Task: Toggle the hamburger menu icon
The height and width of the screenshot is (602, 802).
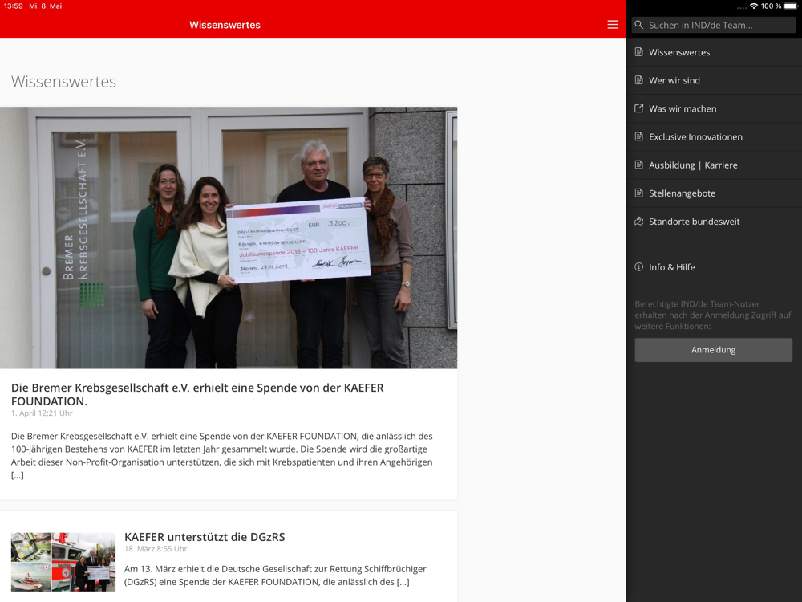Action: (x=613, y=25)
